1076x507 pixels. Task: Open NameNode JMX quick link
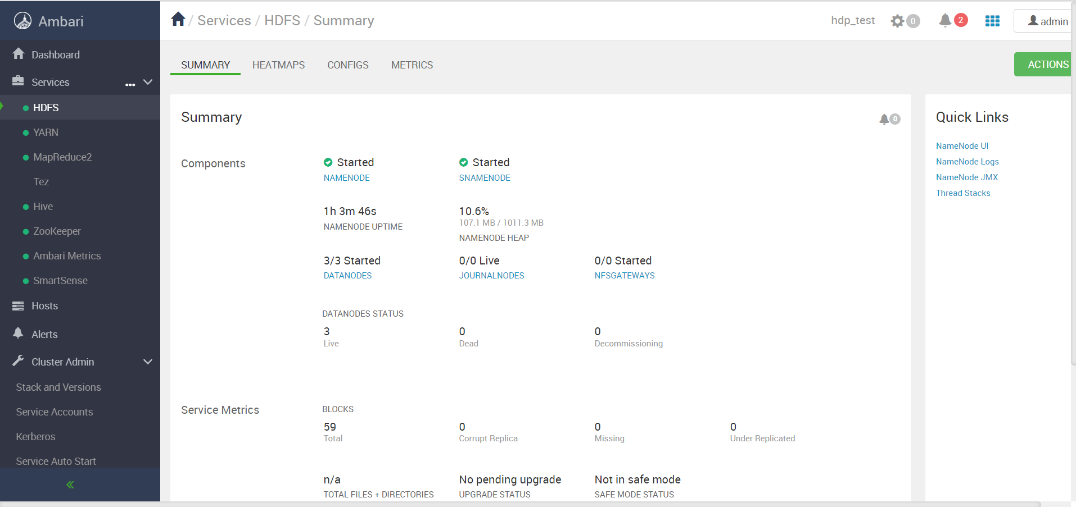[x=967, y=177]
